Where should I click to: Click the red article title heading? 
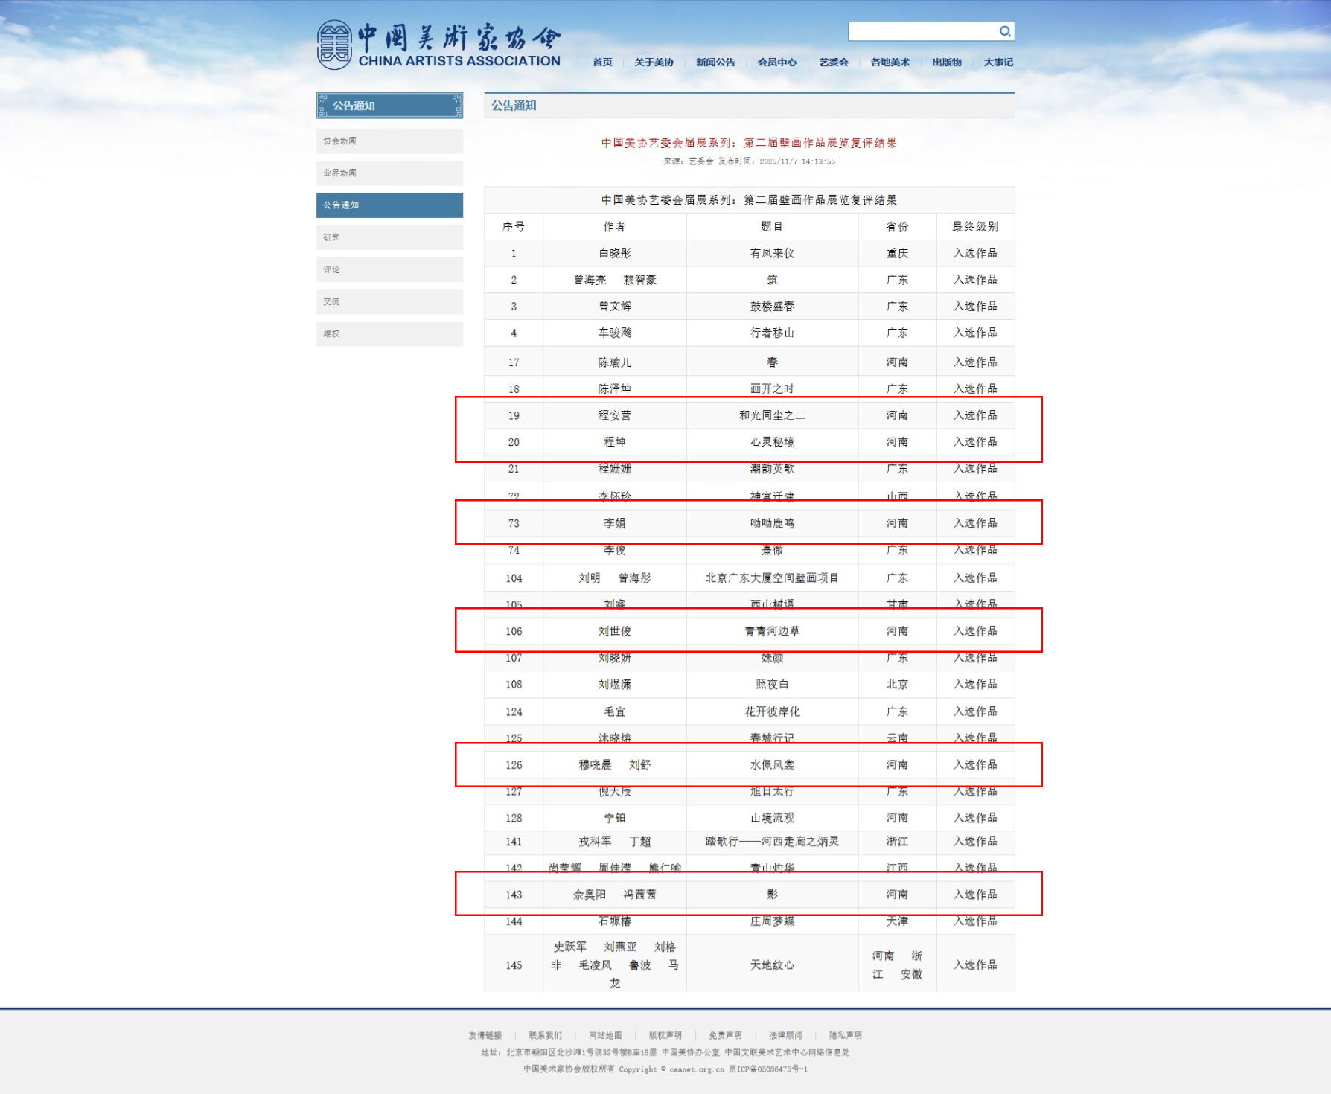coord(749,143)
